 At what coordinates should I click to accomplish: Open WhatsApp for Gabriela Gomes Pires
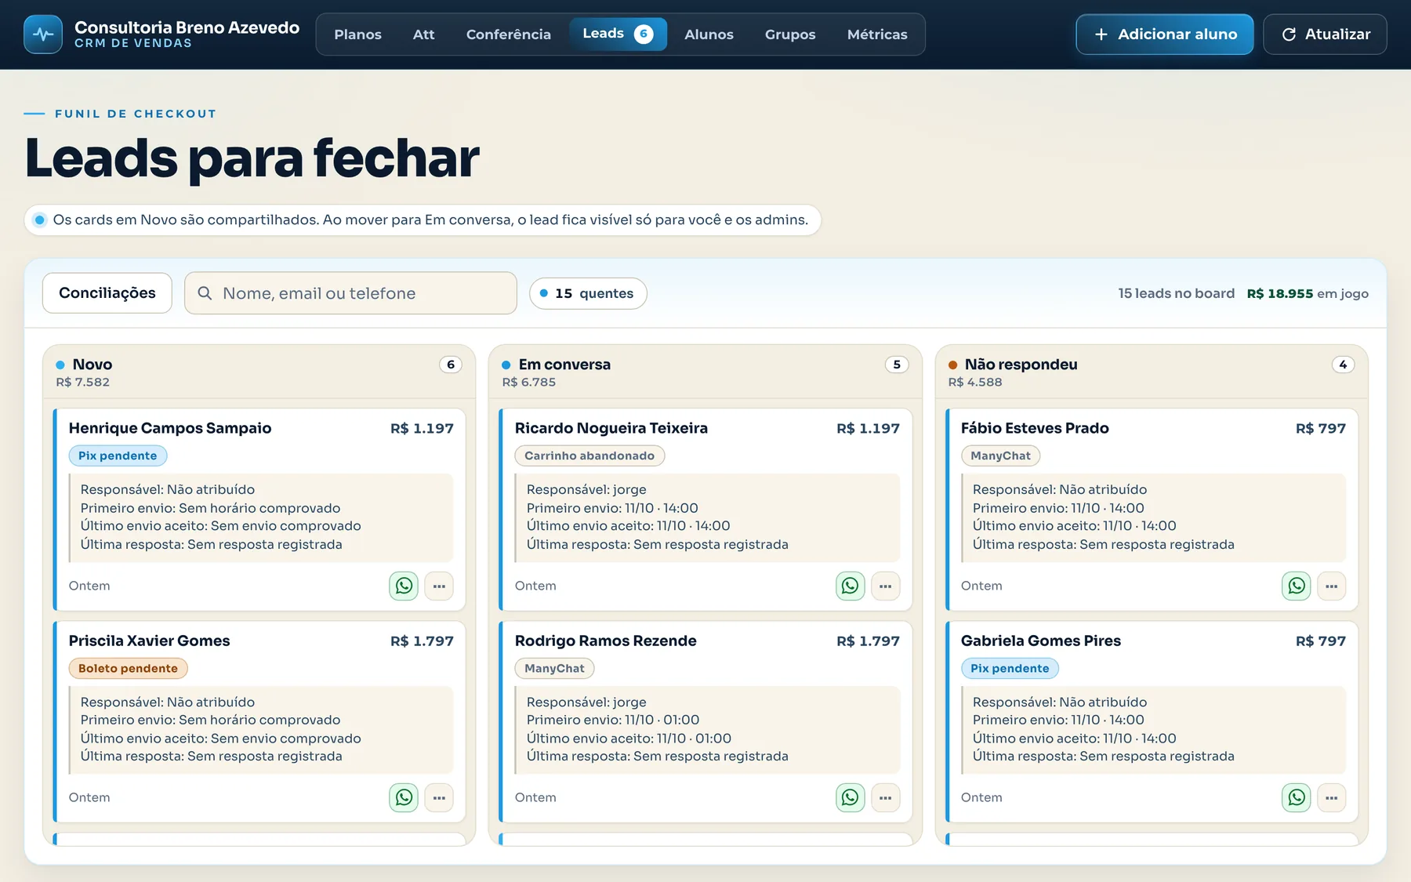[x=1297, y=797]
